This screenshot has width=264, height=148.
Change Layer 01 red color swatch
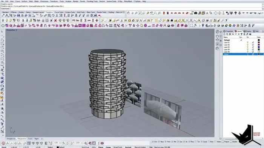(259, 42)
